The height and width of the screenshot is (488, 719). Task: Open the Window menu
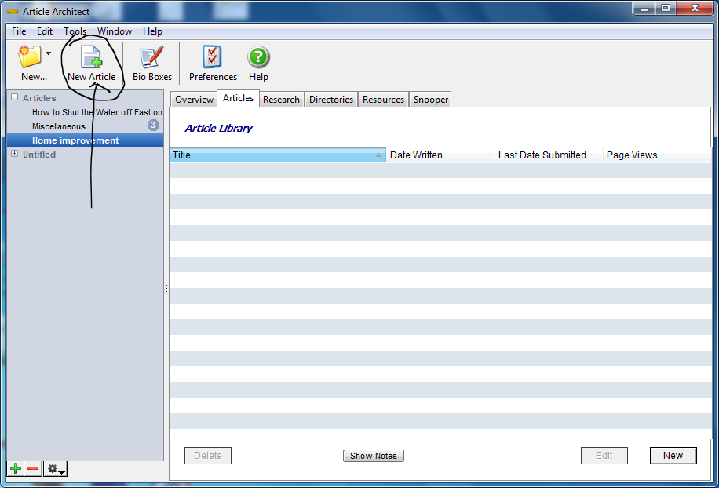click(114, 31)
